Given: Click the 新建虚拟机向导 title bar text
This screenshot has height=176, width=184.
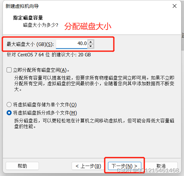Looking at the screenshot, I should [x=22, y=6].
